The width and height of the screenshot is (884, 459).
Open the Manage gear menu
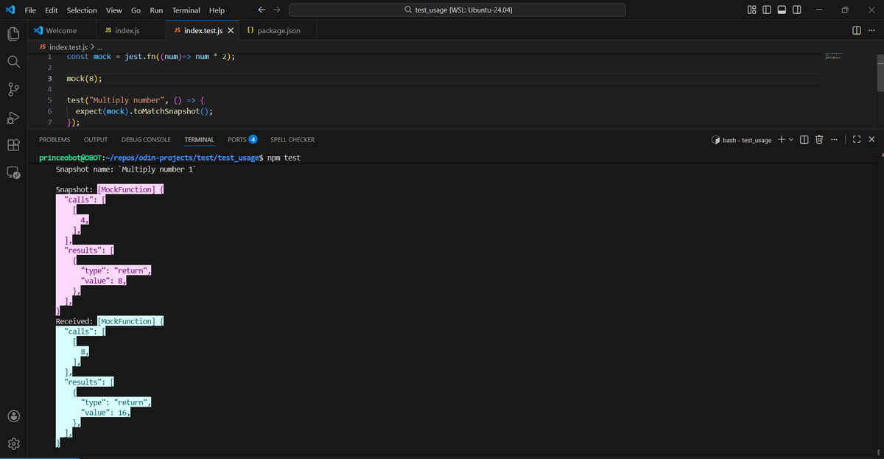pyautogui.click(x=13, y=444)
